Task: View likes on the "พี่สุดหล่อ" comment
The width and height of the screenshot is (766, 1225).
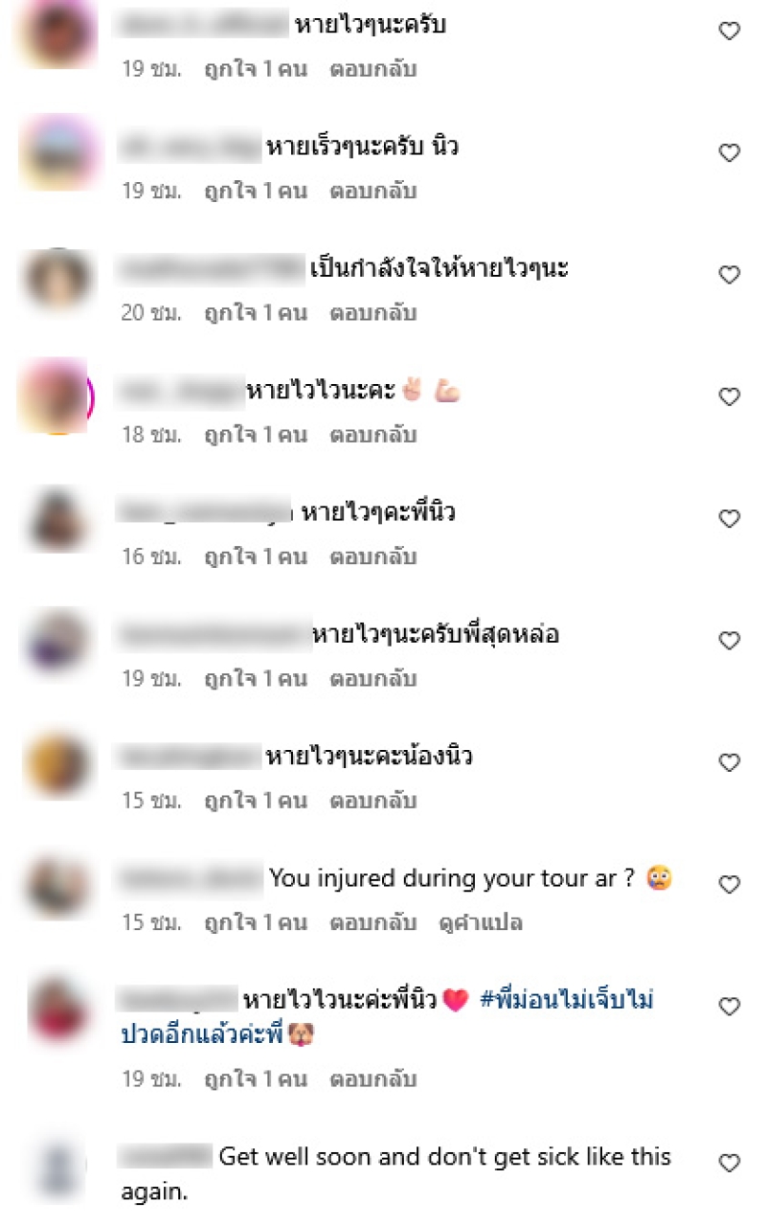Action: [255, 679]
